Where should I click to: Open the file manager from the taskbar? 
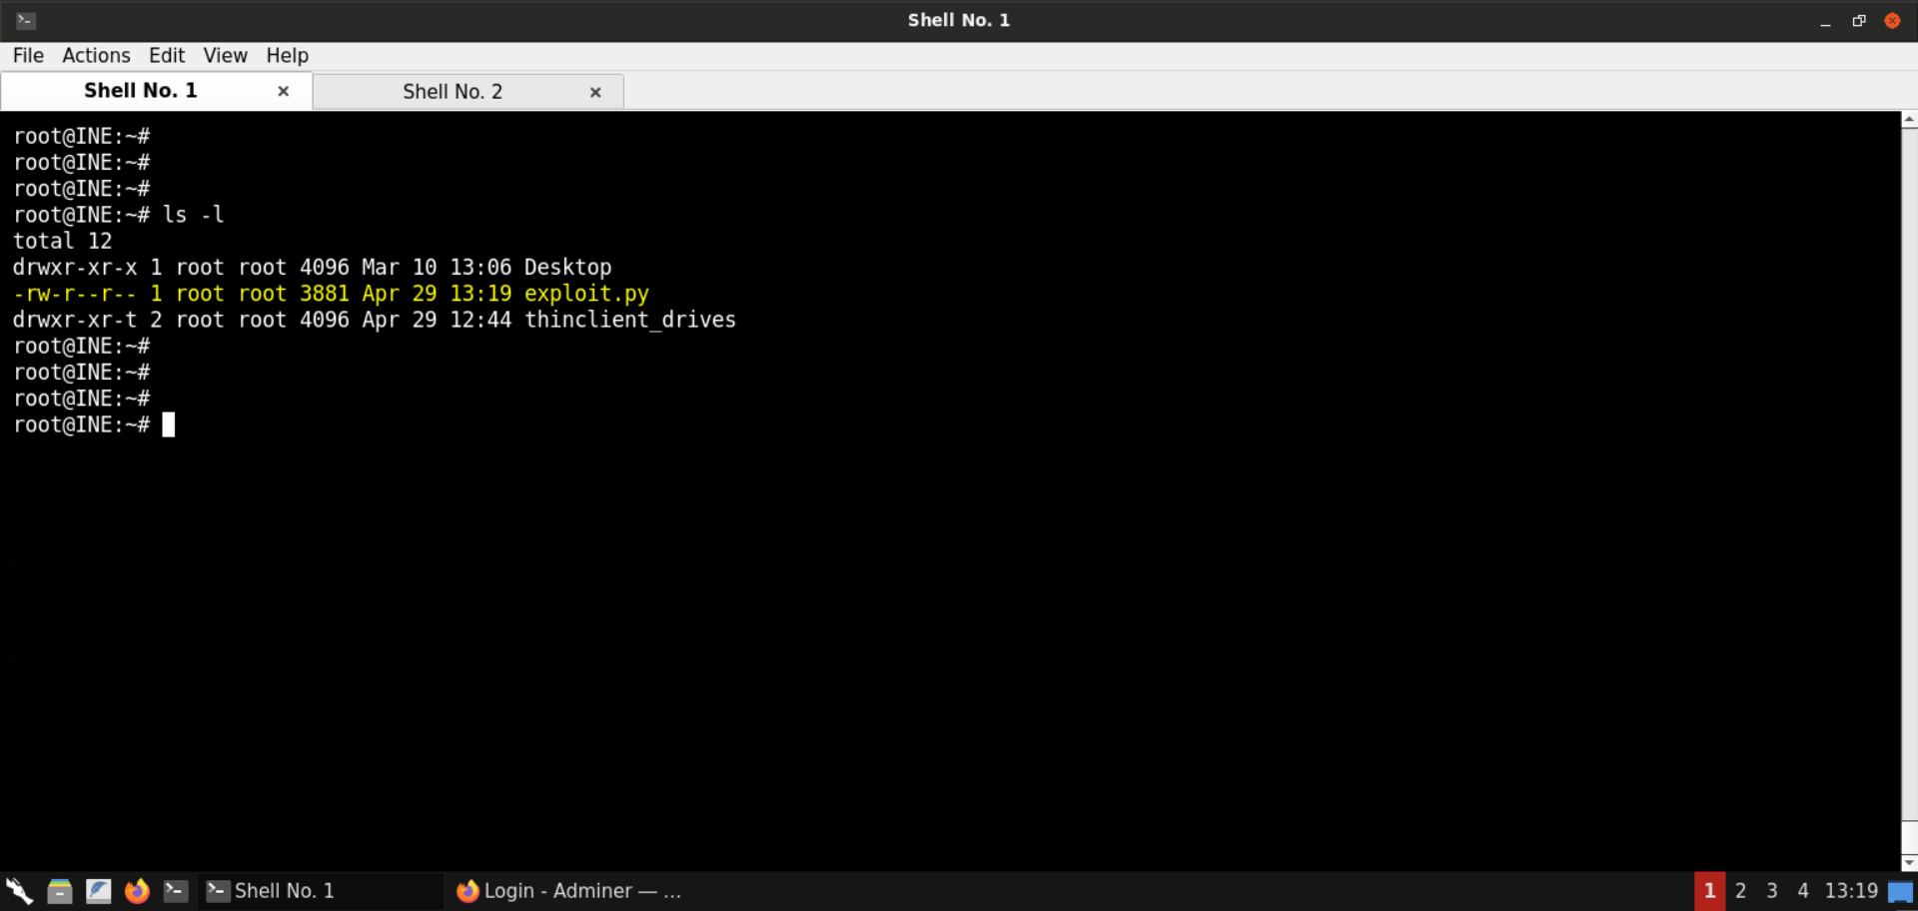click(x=60, y=890)
